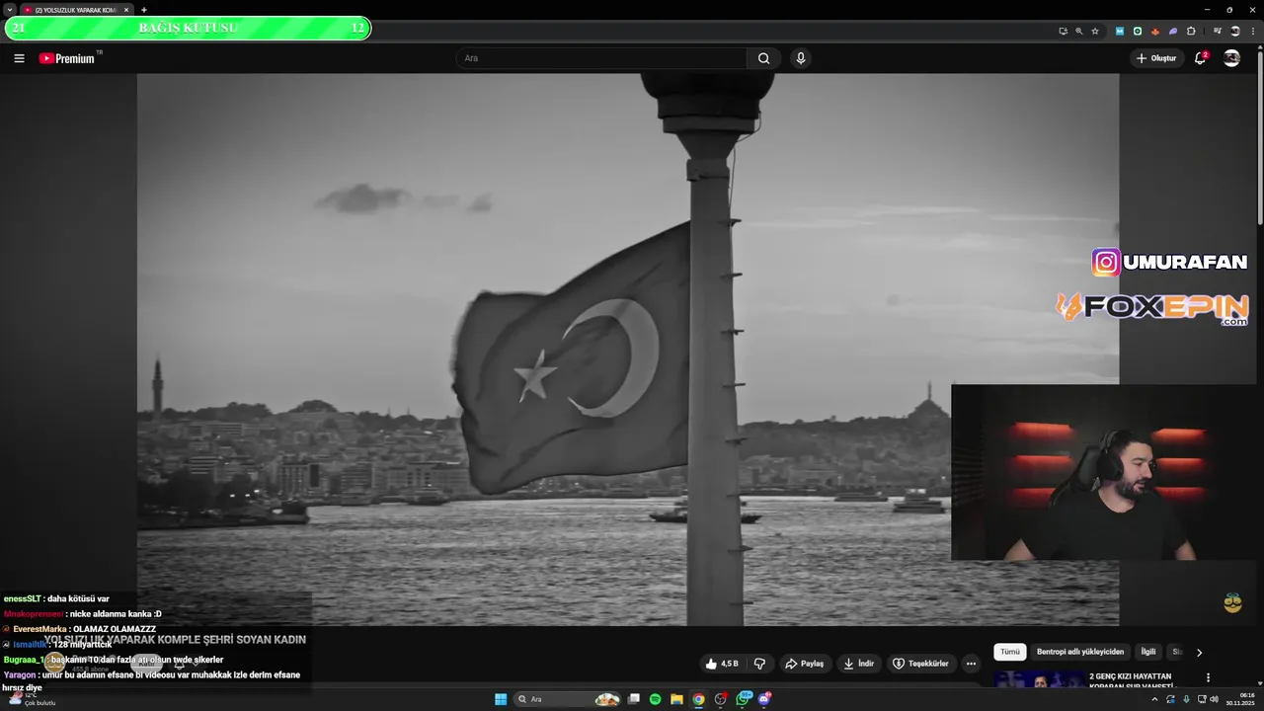The height and width of the screenshot is (711, 1264).
Task: Open the volume speaker tray icon
Action: pos(1214,699)
